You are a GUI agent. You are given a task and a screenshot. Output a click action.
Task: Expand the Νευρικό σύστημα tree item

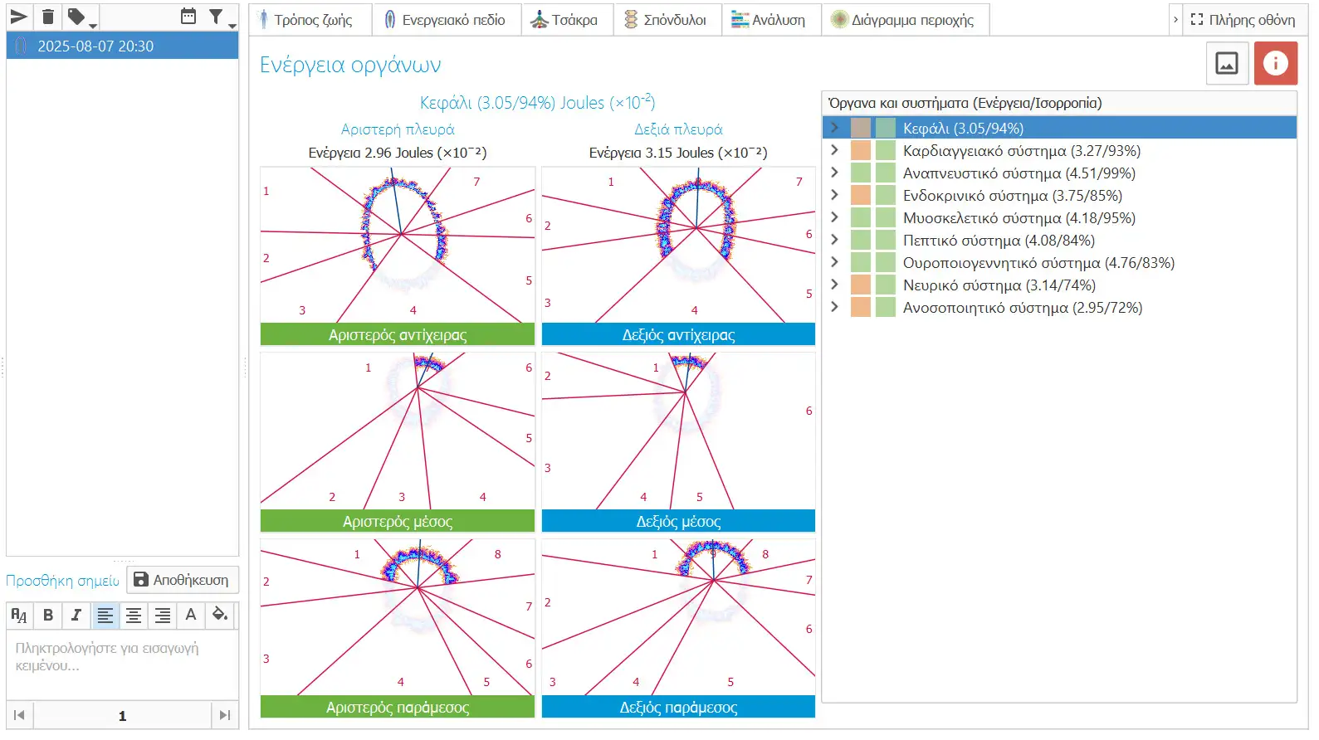click(834, 285)
